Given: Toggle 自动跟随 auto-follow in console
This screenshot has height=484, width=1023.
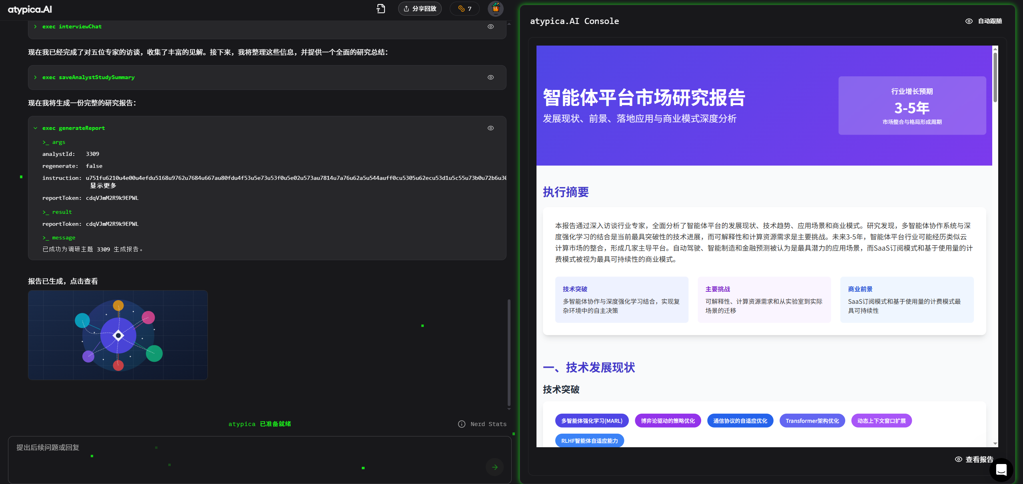Looking at the screenshot, I should [984, 21].
